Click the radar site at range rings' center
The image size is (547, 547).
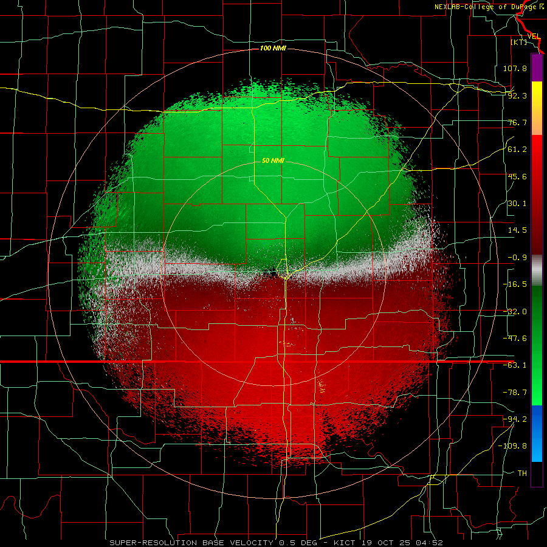click(273, 273)
